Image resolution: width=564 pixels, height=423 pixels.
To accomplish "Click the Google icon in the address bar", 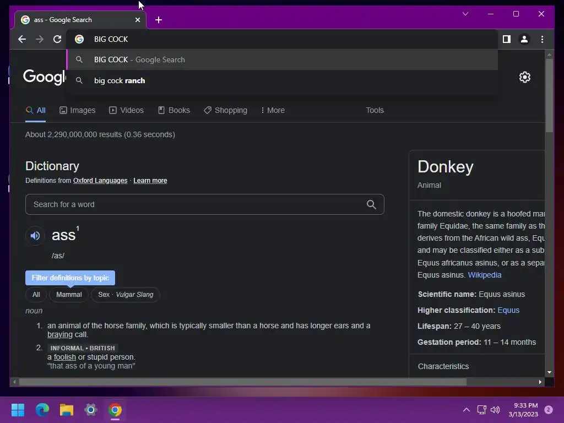I will click(x=79, y=39).
